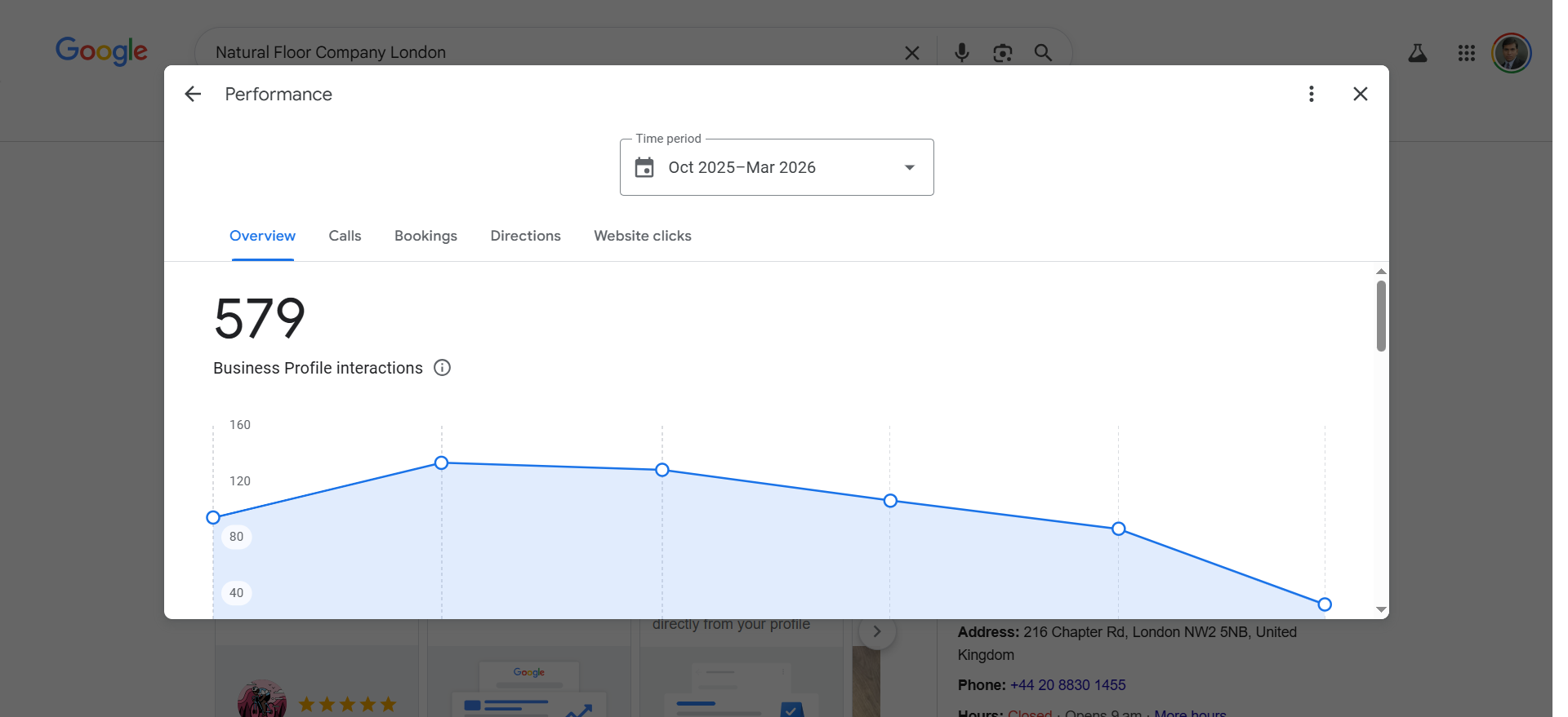Click the fifth data point on the chart

tap(1119, 529)
